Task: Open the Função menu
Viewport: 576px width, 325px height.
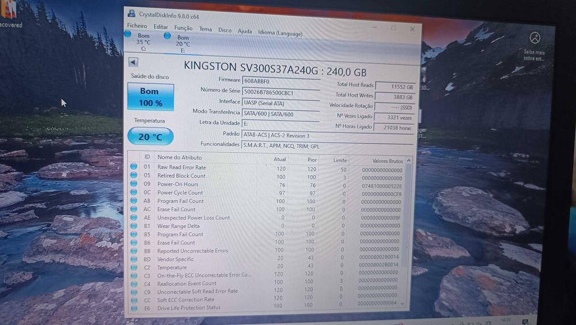Action: coord(183,28)
